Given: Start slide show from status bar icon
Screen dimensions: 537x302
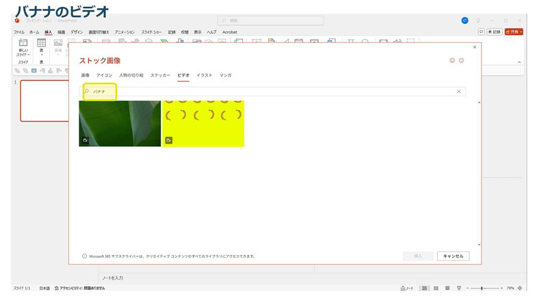Looking at the screenshot, I should click(459, 288).
